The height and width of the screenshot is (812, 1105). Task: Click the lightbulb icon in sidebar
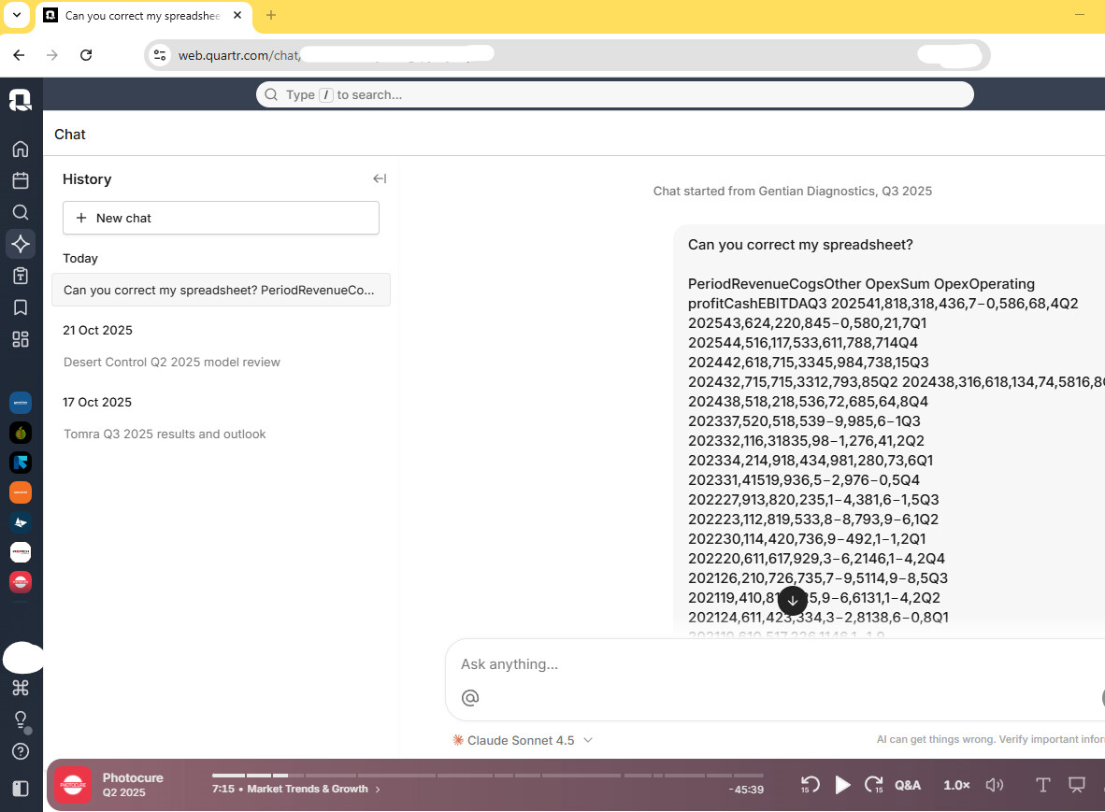click(21, 719)
